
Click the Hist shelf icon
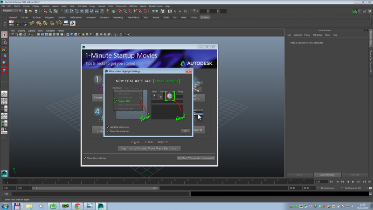pyautogui.click(x=11, y=22)
